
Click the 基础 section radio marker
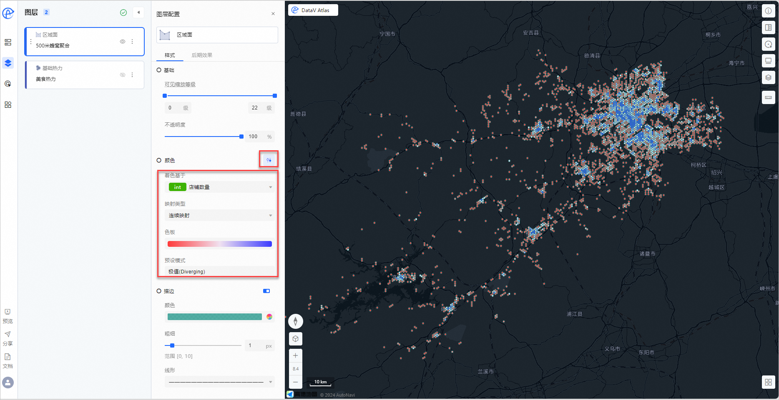tap(159, 70)
